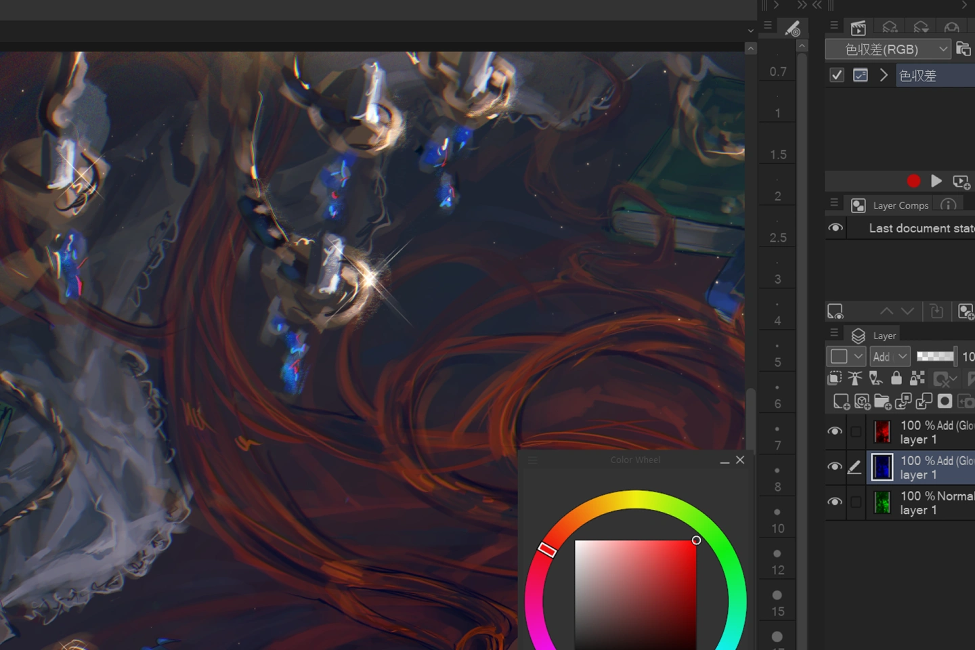This screenshot has height=650, width=975.
Task: Switch to the Layer Comps tab
Action: (890, 205)
